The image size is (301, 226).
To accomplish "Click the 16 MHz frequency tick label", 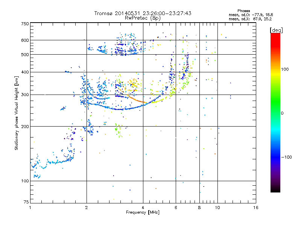I will [x=256, y=208].
